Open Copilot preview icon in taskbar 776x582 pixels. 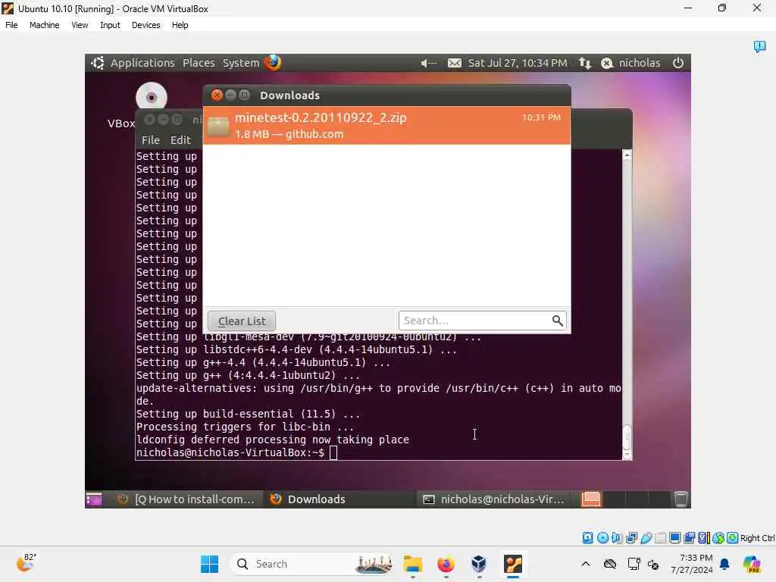[x=752, y=564]
